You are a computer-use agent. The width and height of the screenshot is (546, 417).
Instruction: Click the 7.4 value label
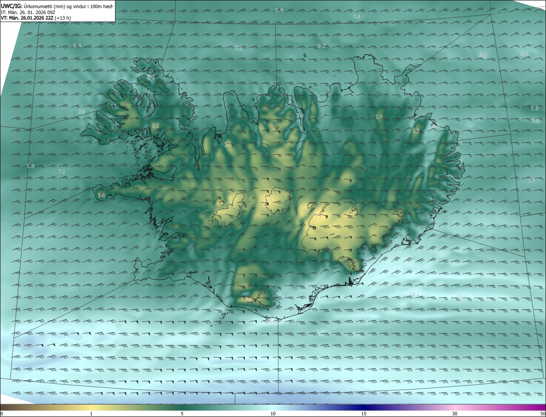point(357,17)
